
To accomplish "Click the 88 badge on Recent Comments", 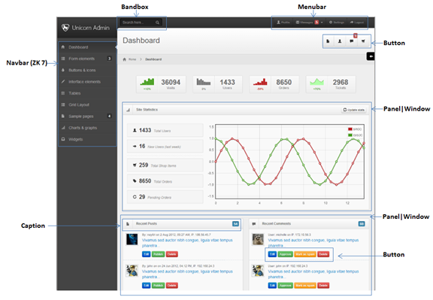I will tap(362, 224).
